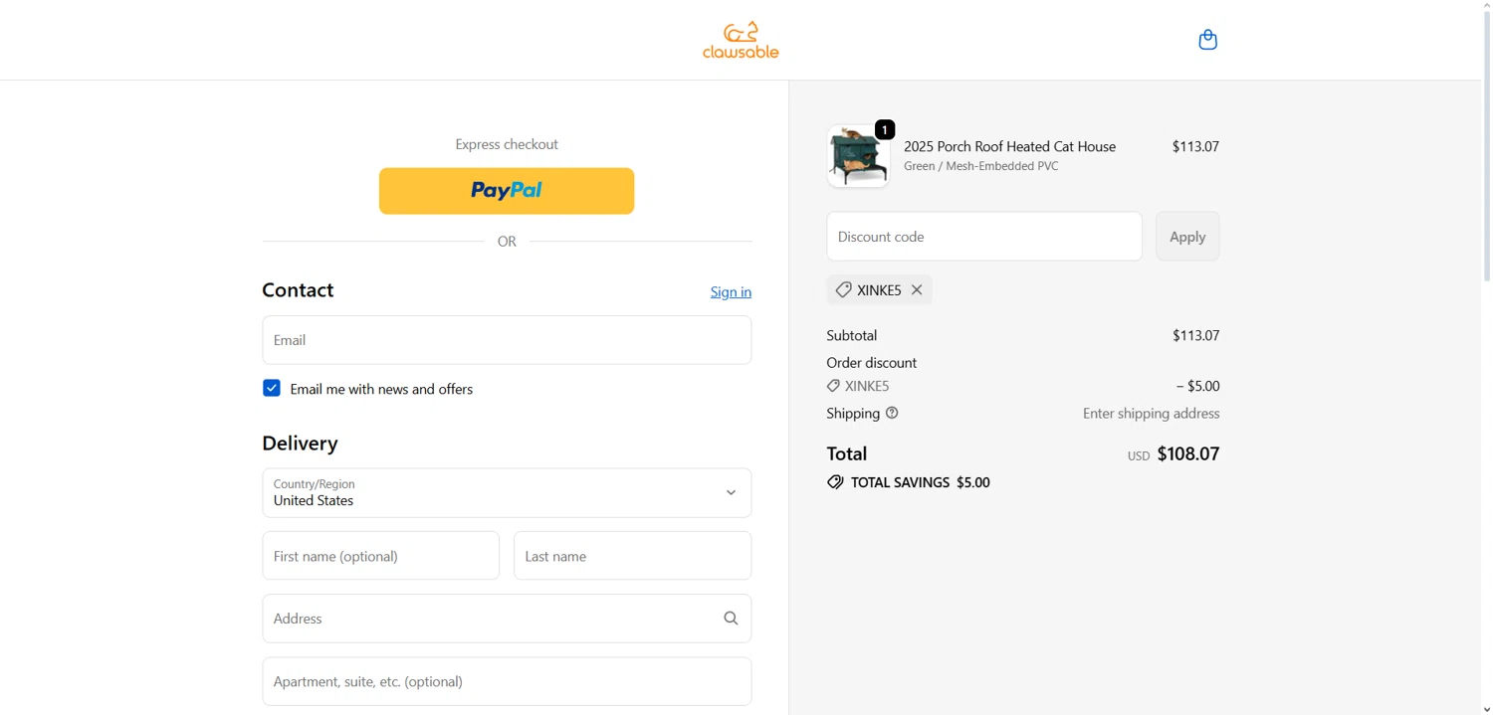Click the scrollbar down arrow
The width and height of the screenshot is (1493, 715).
[x=1486, y=708]
